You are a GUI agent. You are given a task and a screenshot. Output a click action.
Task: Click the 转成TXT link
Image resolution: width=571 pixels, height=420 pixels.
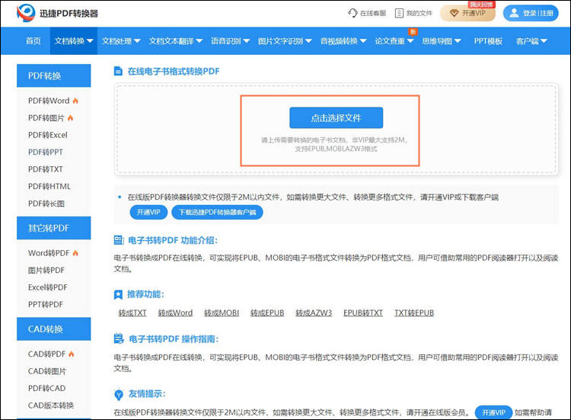pyautogui.click(x=132, y=313)
